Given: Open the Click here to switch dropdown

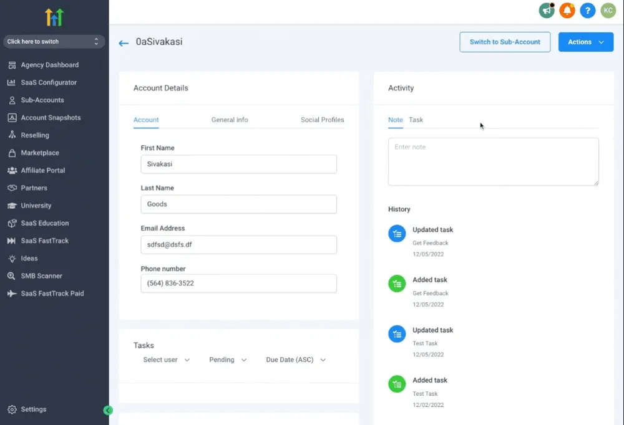Looking at the screenshot, I should (54, 41).
